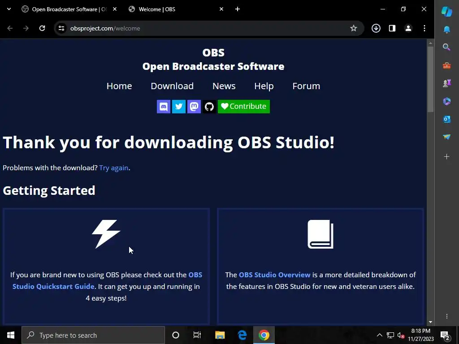Open the sidebar paper plane Drop icon

(447, 137)
